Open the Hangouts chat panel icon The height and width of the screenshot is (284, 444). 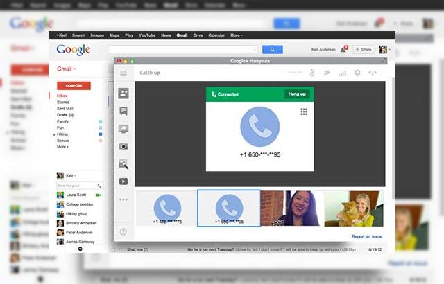(123, 111)
